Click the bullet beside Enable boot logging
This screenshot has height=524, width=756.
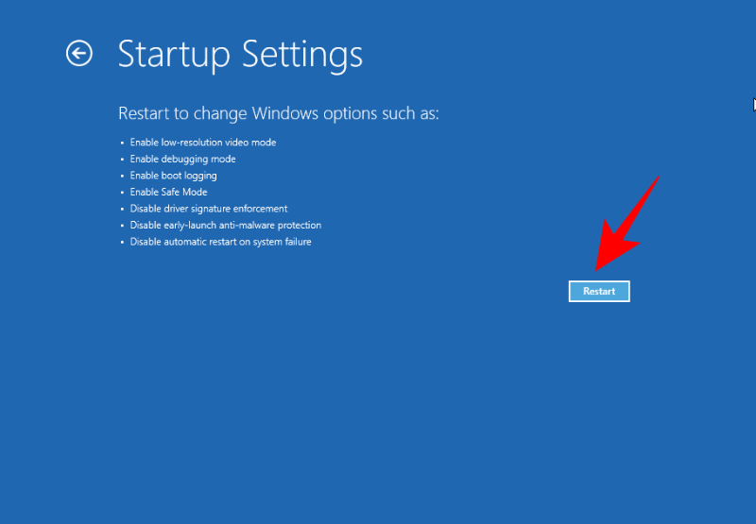[x=122, y=176]
